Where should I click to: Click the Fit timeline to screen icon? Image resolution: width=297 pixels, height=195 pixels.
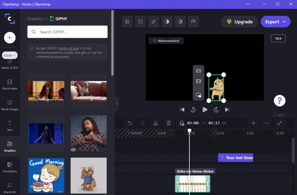[x=279, y=123]
